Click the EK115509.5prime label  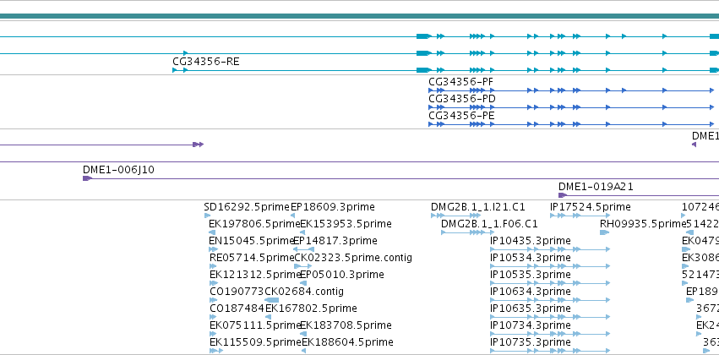coord(255,342)
